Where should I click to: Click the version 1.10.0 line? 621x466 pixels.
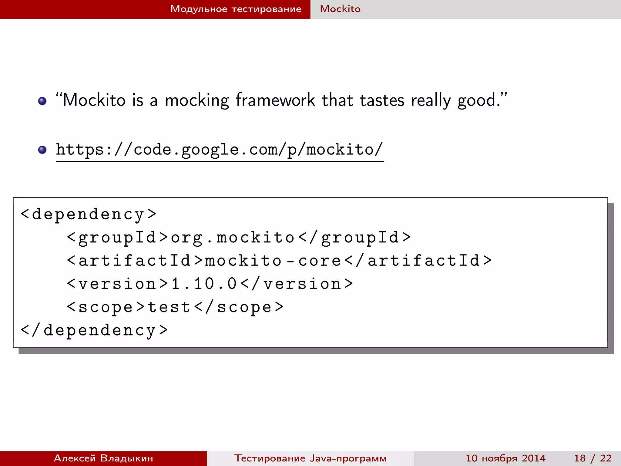pos(210,284)
